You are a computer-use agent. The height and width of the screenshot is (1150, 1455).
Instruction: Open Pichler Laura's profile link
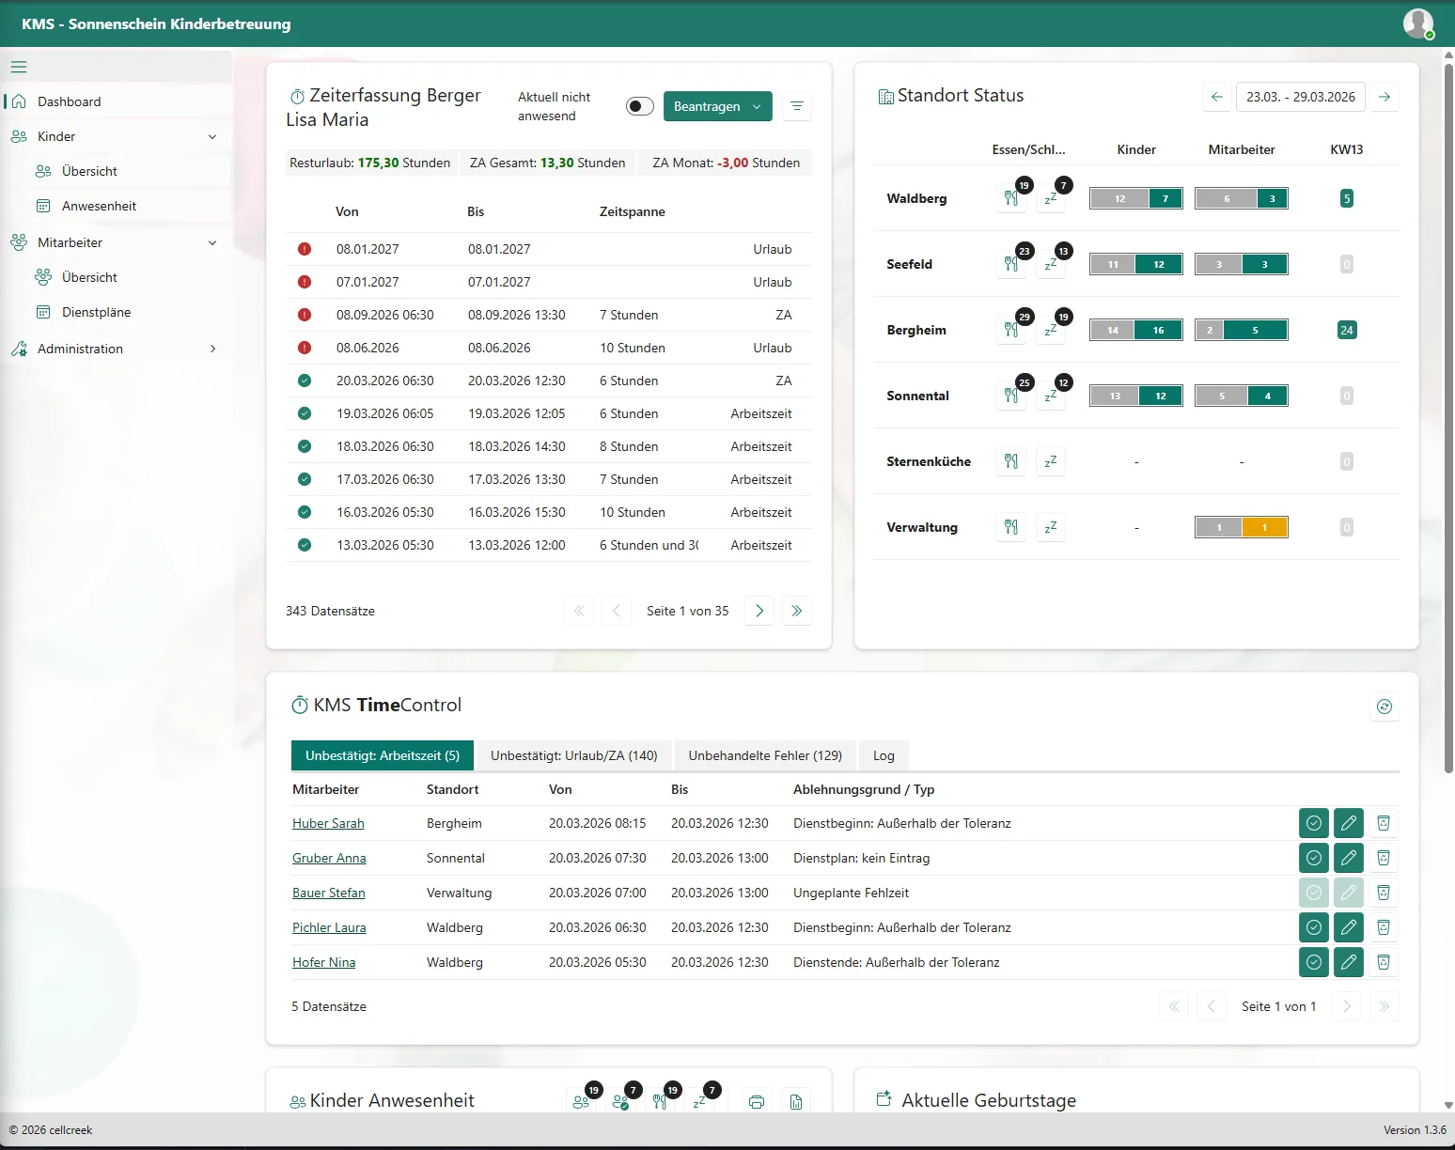(x=329, y=927)
